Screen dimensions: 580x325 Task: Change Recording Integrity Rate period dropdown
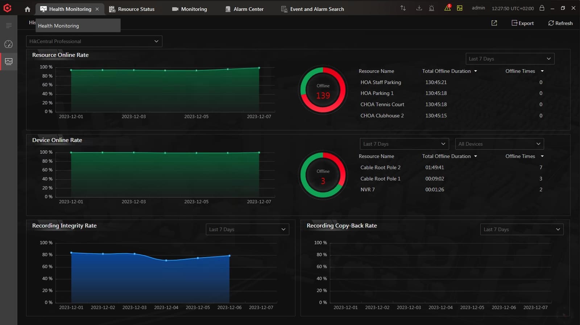tap(248, 229)
